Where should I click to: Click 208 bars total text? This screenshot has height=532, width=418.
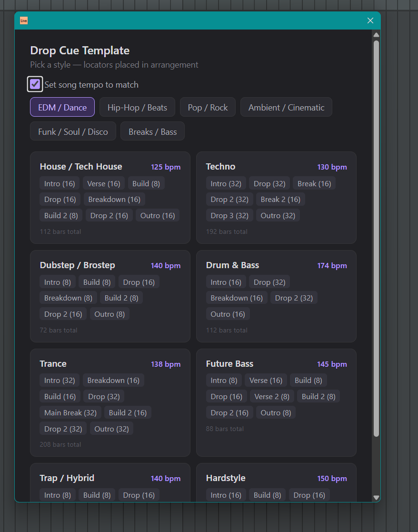60,444
